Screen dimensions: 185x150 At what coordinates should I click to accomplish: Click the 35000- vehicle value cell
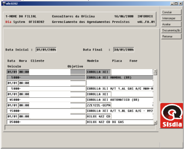46,122
